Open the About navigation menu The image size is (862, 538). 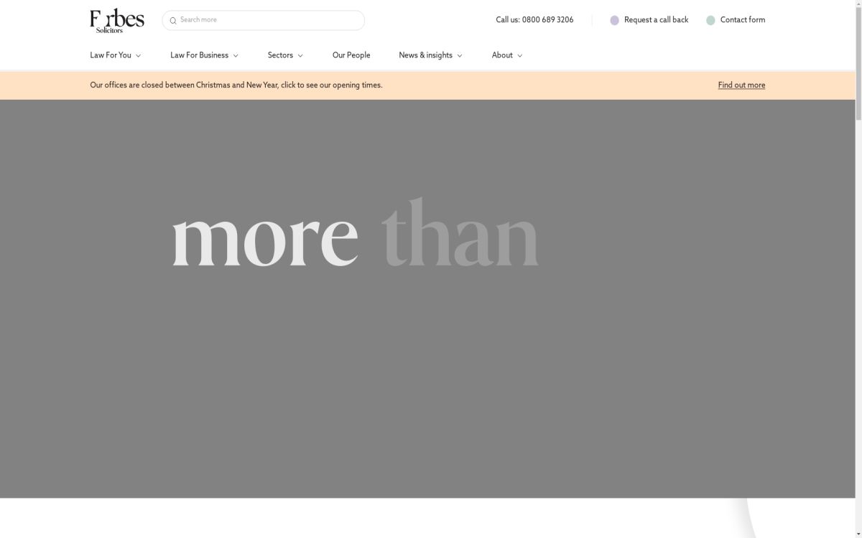tap(506, 55)
